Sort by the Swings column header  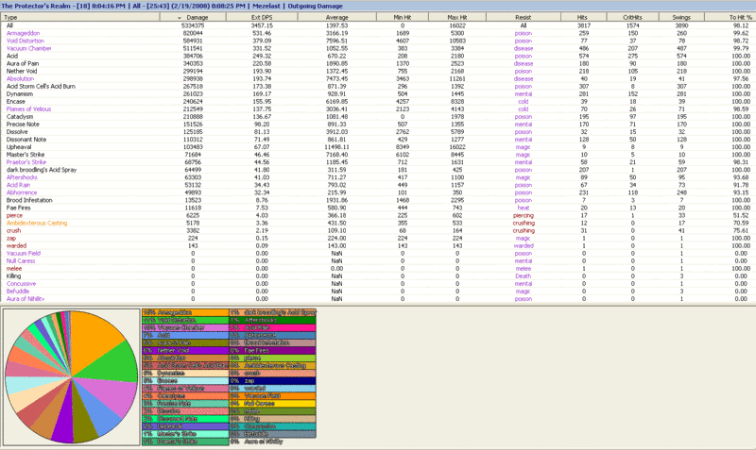point(680,17)
